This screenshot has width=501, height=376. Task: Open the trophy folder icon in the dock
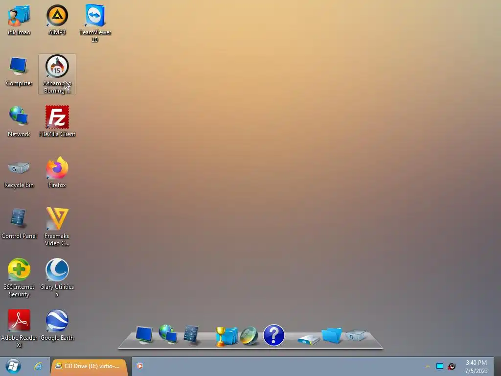[226, 336]
